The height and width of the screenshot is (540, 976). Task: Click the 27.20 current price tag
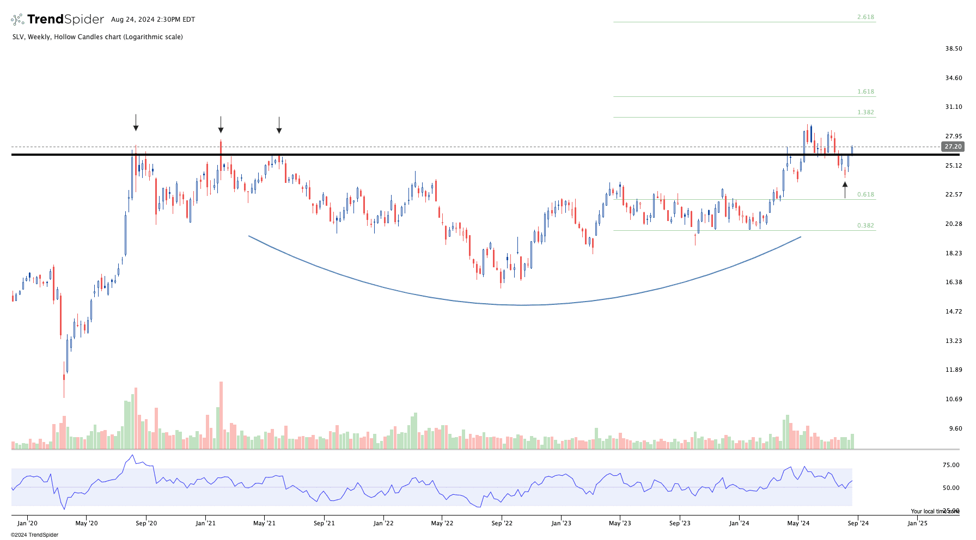point(953,146)
